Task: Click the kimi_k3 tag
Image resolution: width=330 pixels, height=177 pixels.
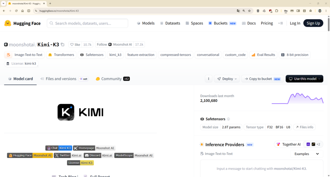Action: tap(115, 55)
